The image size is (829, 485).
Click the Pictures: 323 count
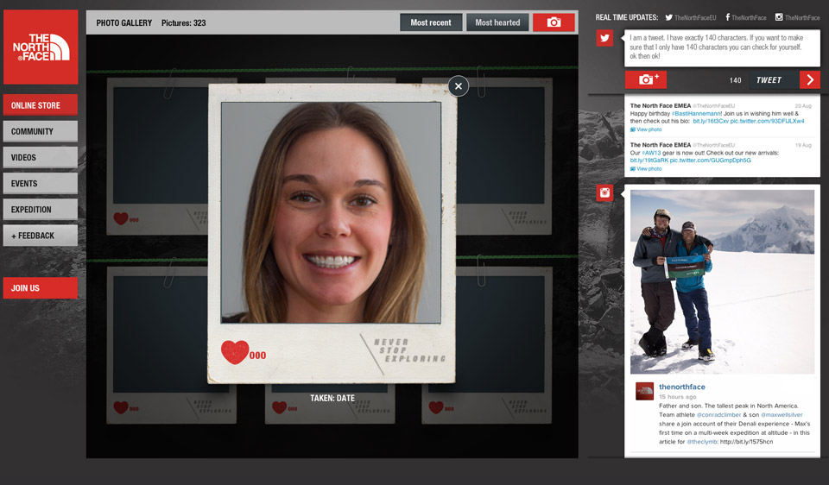tap(183, 22)
